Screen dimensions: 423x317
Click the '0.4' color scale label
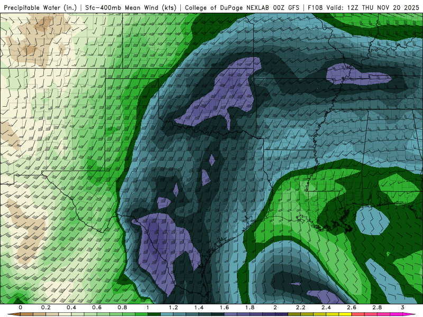pos(71,307)
